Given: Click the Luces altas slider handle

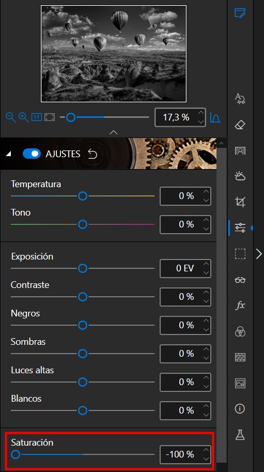Looking at the screenshot, I should 83,382.
